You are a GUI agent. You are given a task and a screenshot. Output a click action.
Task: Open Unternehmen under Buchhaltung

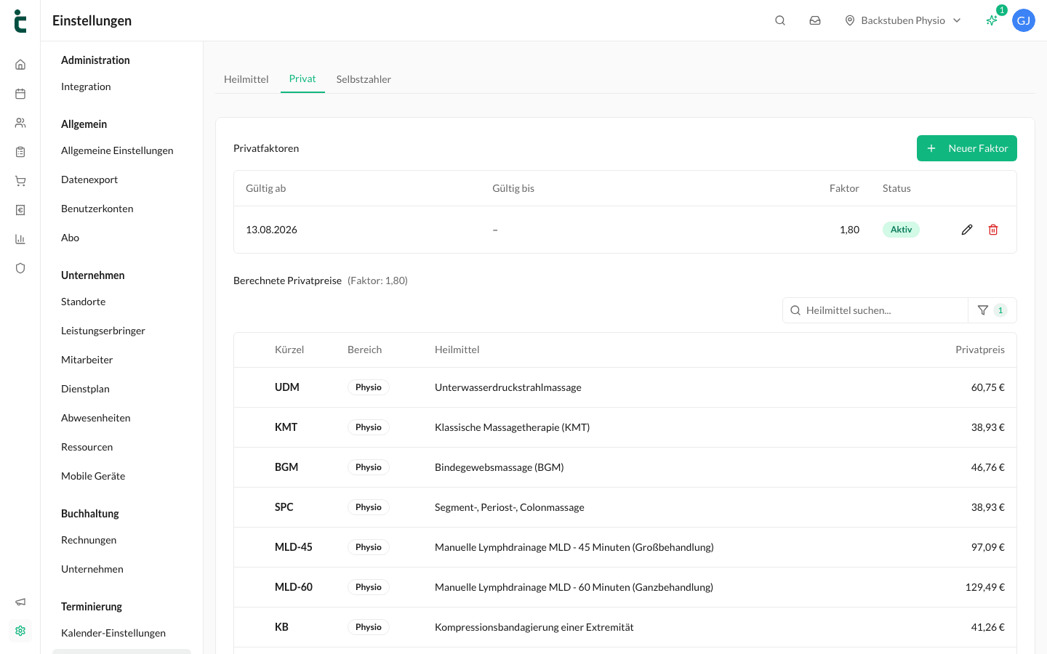pyautogui.click(x=92, y=569)
